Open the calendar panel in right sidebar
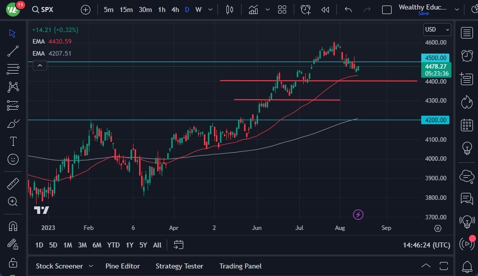478x276 pixels. pos(467,125)
